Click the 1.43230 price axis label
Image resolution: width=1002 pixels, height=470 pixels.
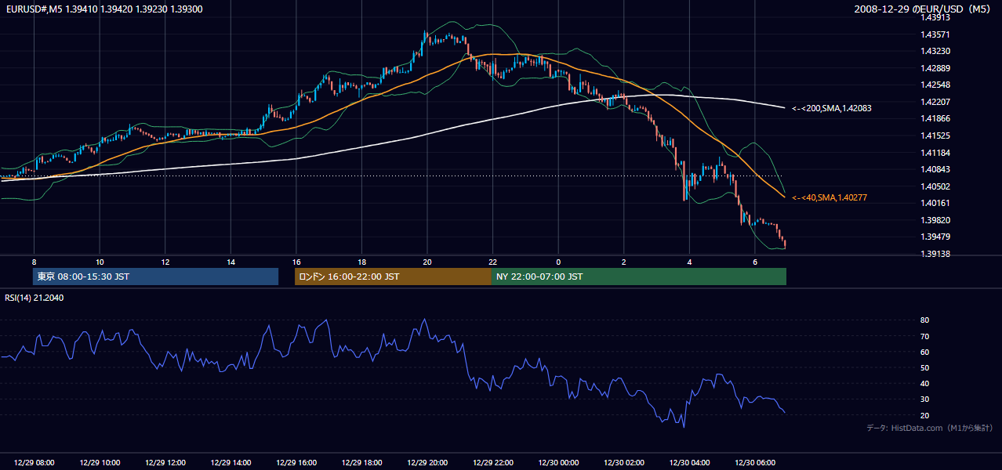tap(937, 52)
